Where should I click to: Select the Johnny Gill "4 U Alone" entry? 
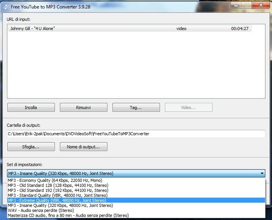pos(129,29)
